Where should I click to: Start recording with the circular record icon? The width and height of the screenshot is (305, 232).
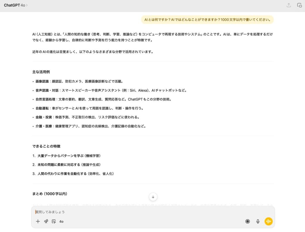(248, 221)
